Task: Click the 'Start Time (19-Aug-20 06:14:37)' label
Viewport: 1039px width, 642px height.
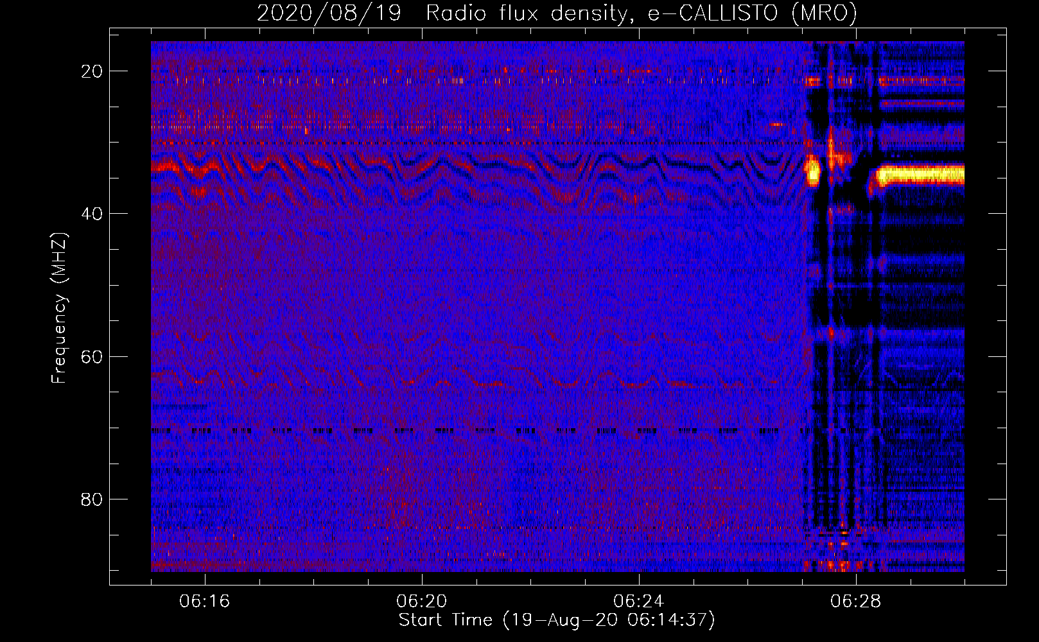Action: [x=557, y=620]
